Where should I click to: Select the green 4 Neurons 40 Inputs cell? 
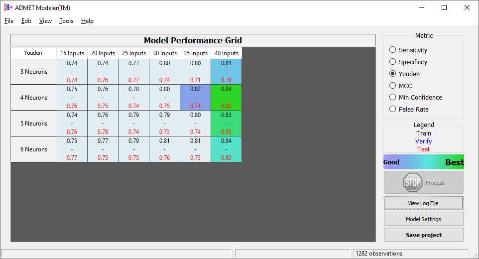click(226, 98)
